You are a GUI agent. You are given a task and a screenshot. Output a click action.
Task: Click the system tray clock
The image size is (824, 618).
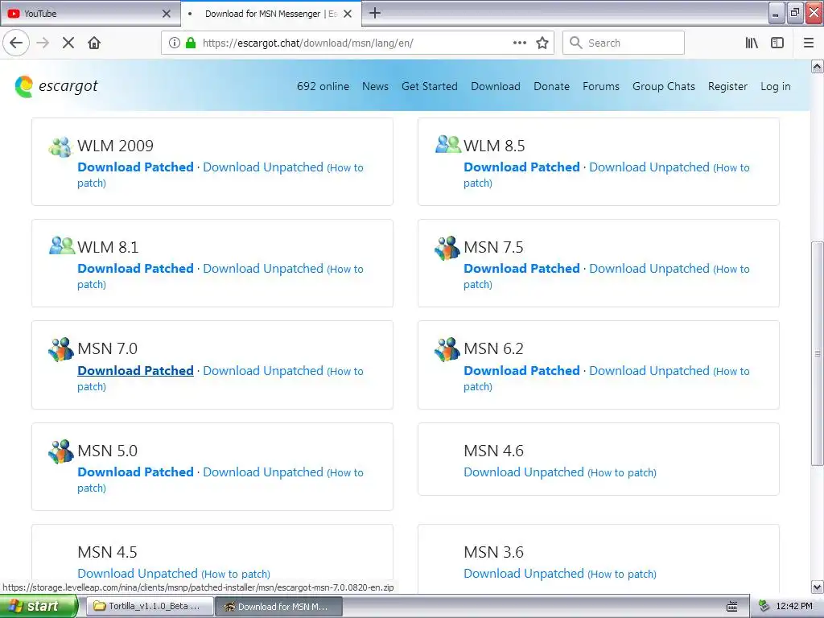coord(794,606)
